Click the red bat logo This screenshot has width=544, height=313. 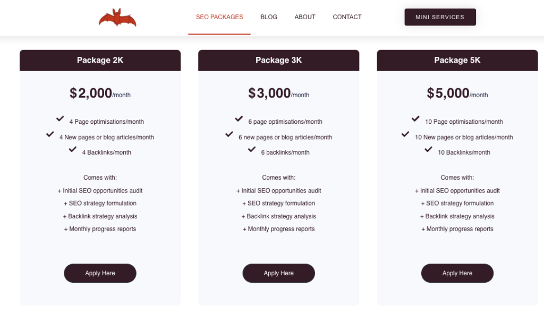pyautogui.click(x=117, y=18)
